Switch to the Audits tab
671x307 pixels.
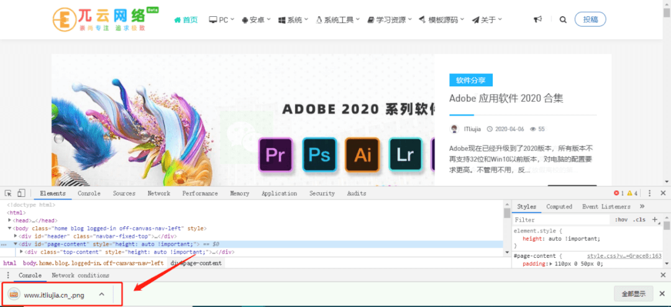pos(357,193)
